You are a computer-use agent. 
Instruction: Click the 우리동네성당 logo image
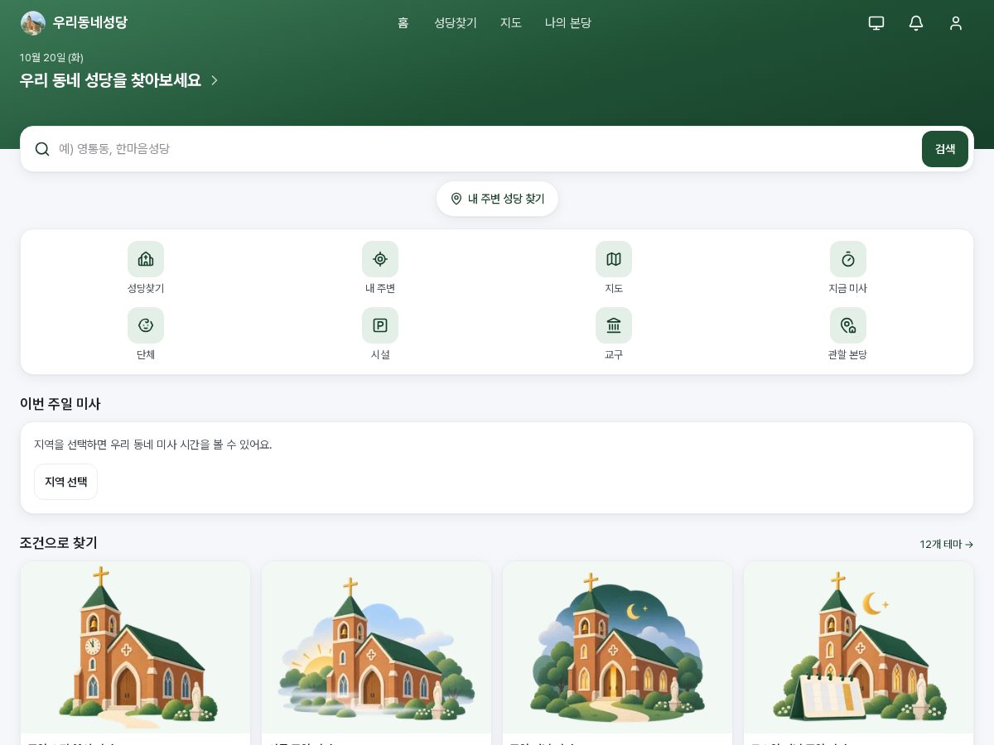point(33,23)
